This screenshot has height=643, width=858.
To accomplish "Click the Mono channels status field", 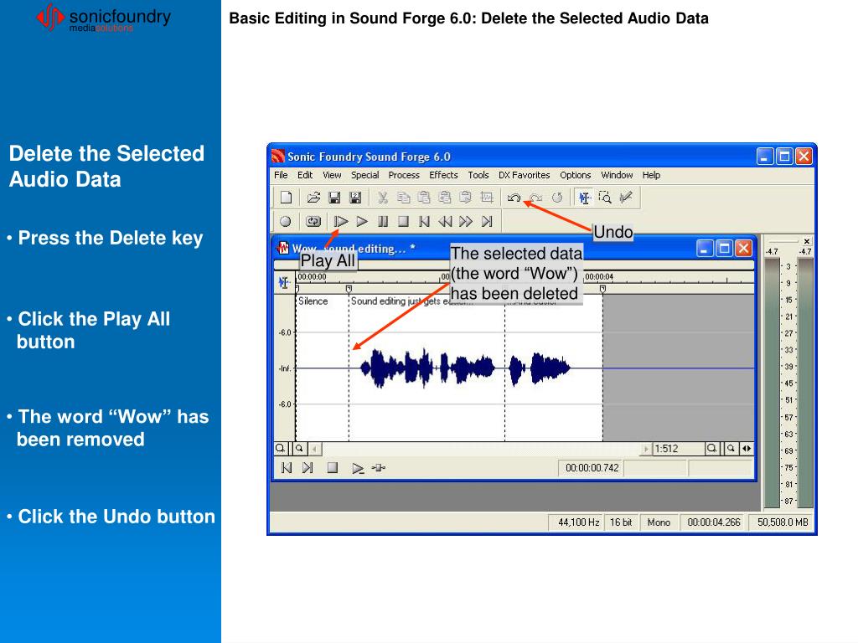I will (x=659, y=522).
